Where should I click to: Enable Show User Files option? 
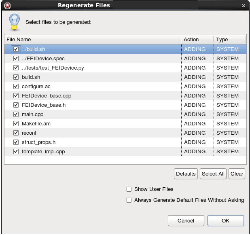click(x=129, y=189)
